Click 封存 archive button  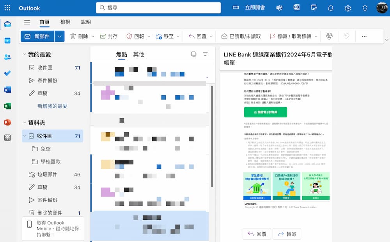tap(109, 36)
